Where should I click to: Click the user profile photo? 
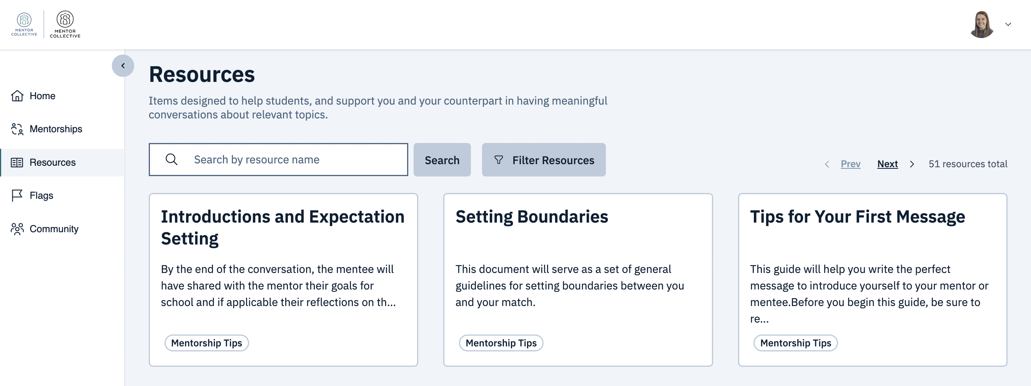click(x=981, y=25)
